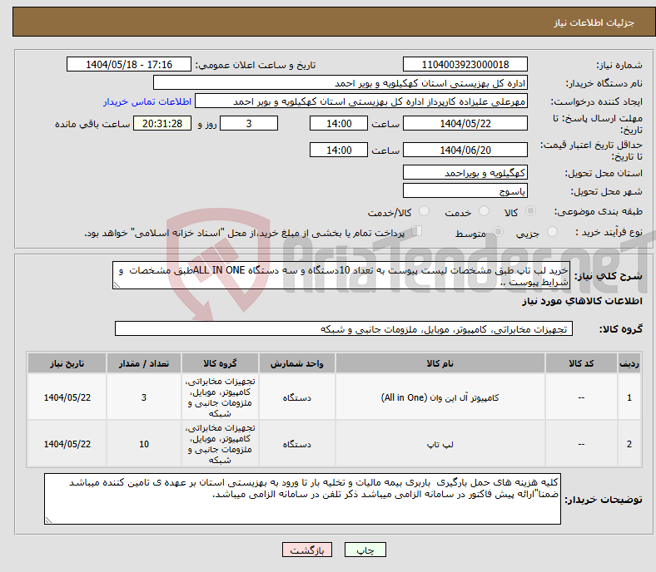Screen dimensions: 656x572
Task: Click the تعداد / مقدار column header
Action: click(144, 363)
